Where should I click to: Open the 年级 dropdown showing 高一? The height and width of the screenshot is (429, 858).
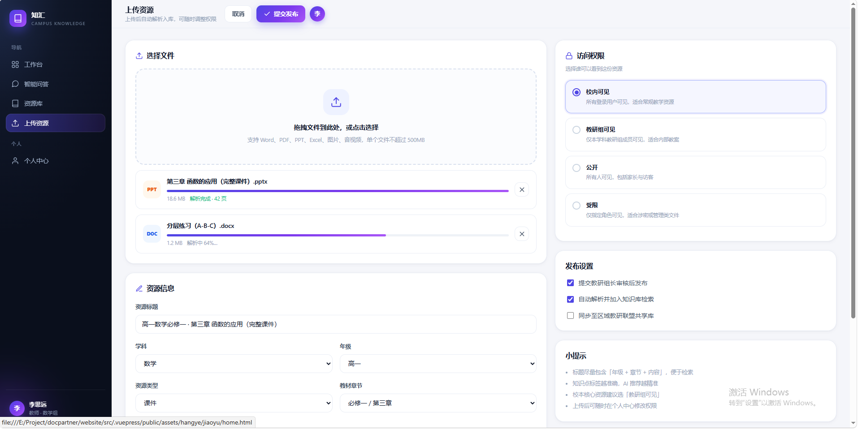tap(438, 364)
